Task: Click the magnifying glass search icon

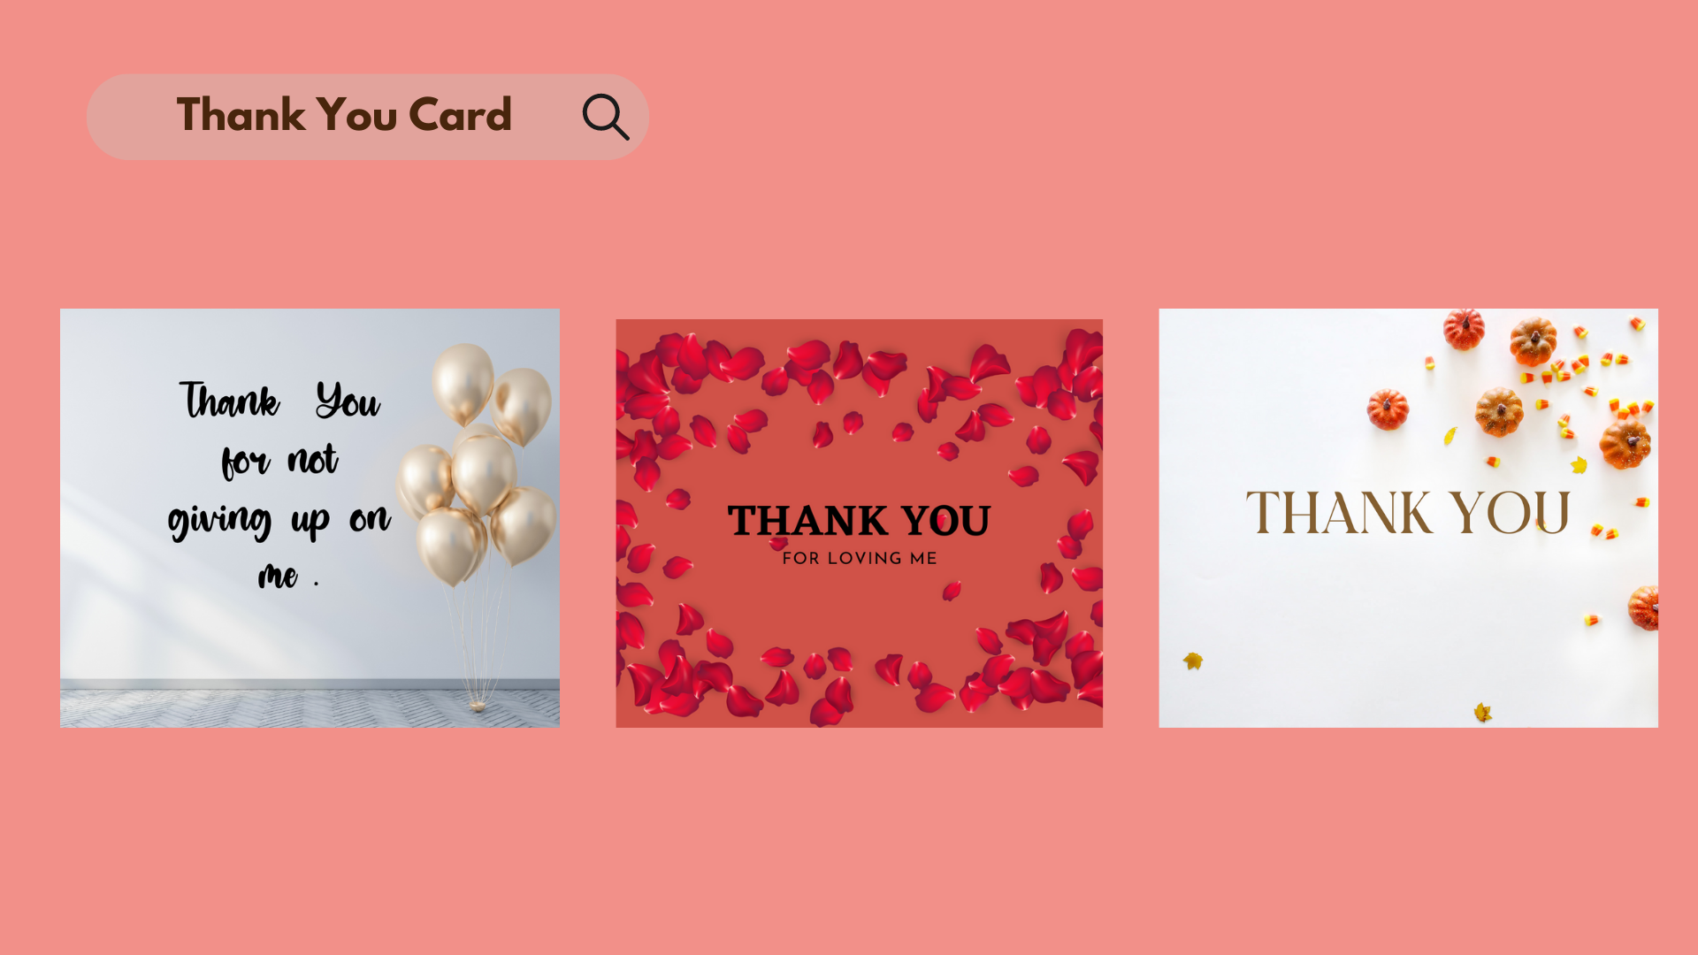Action: pyautogui.click(x=606, y=117)
